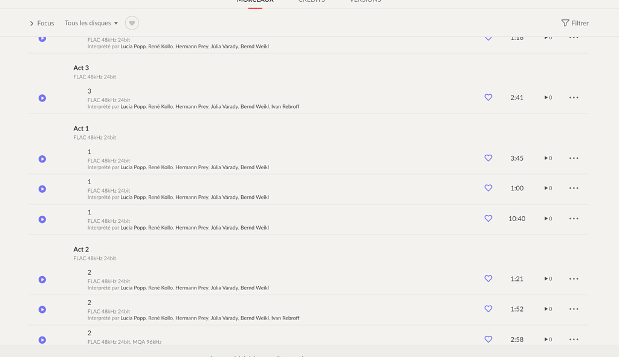Favorite the 3:45 Act 1 track
The width and height of the screenshot is (619, 357).
click(488, 158)
